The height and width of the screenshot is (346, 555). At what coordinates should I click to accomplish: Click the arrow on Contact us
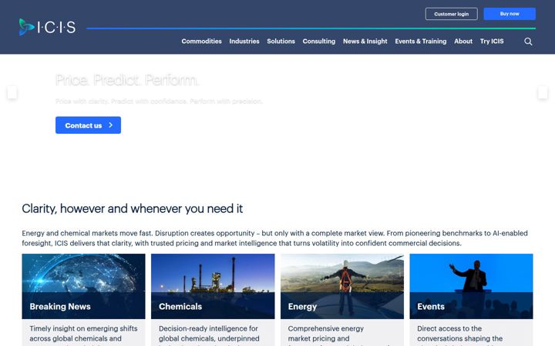(110, 125)
